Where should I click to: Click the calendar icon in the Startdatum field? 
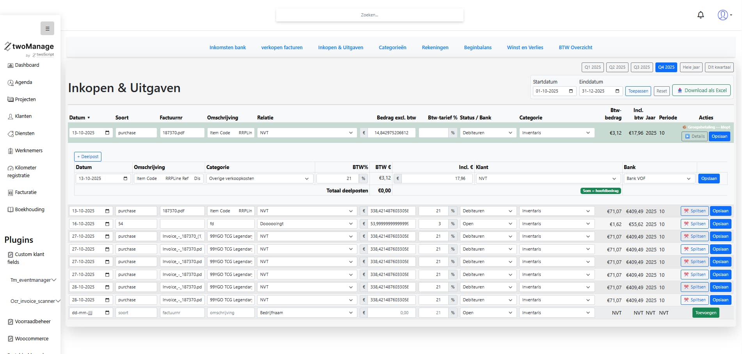pos(571,91)
